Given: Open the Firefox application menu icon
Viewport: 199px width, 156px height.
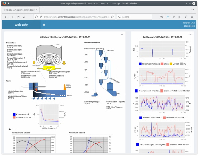Looking at the screenshot, I should click(192, 17).
